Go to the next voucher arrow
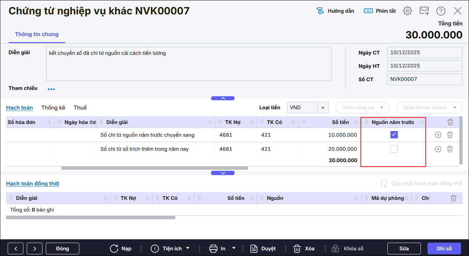The height and width of the screenshot is (256, 469). (35, 249)
